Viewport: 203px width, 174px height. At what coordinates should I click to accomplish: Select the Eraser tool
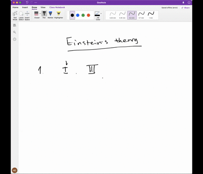tap(36, 15)
